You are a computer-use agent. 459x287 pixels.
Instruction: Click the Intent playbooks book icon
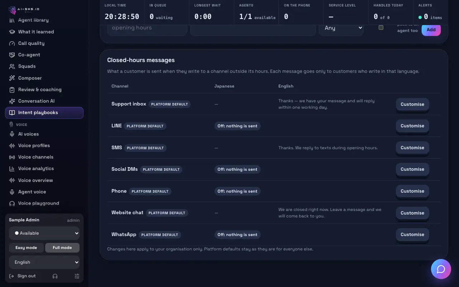12,112
